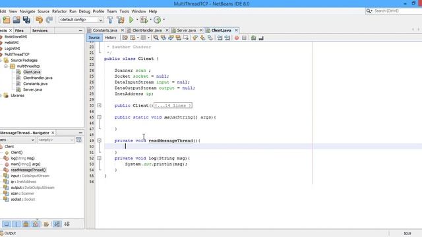The height and width of the screenshot is (237, 422).
Task: Click the New Project toolbar icon
Action: point(6,20)
